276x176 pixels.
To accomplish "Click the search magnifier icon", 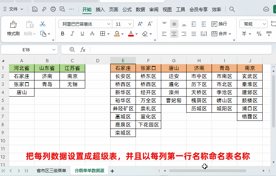I will (232, 9).
